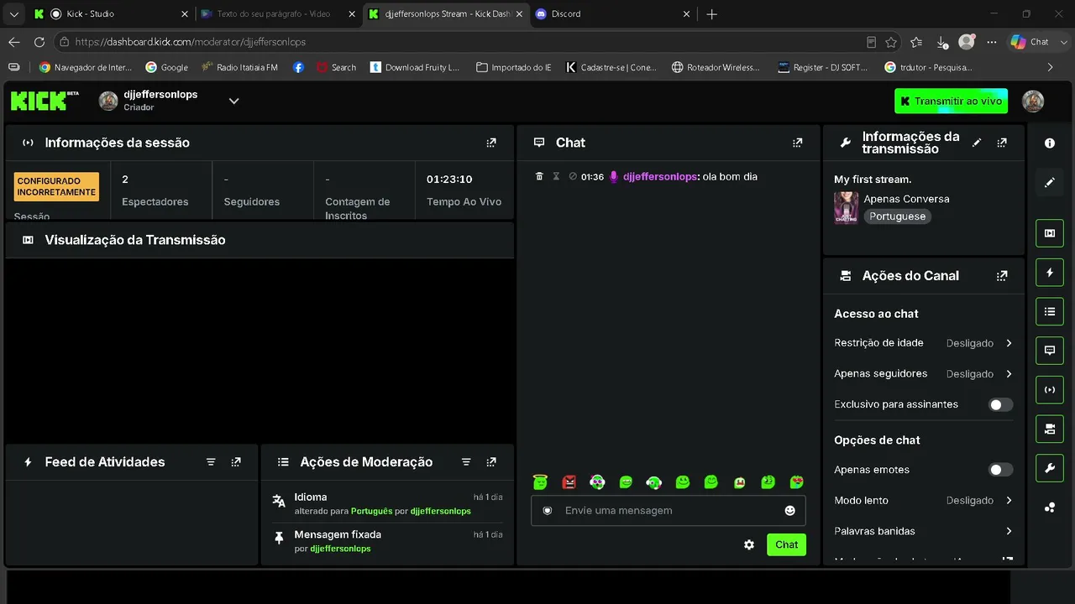The width and height of the screenshot is (1075, 604).
Task: Insert the clown emote
Action: tap(597, 482)
